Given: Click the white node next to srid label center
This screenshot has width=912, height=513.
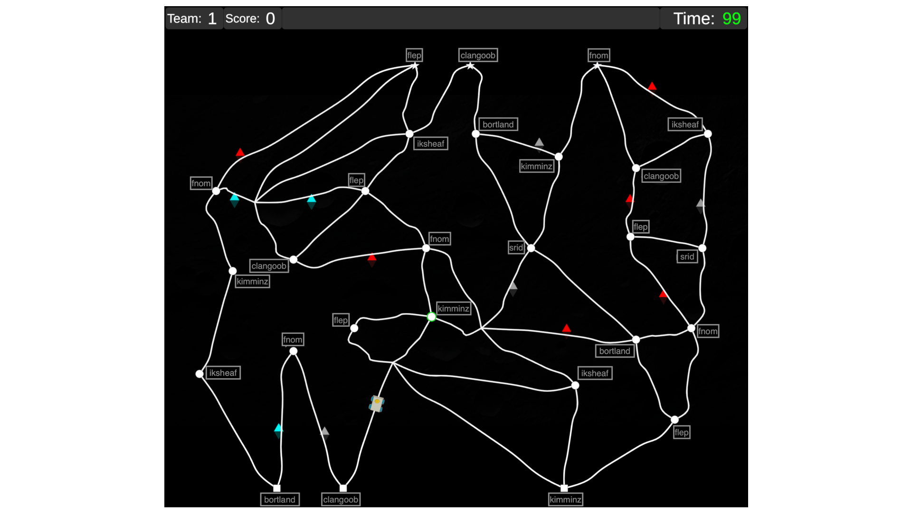Looking at the screenshot, I should pyautogui.click(x=531, y=248).
